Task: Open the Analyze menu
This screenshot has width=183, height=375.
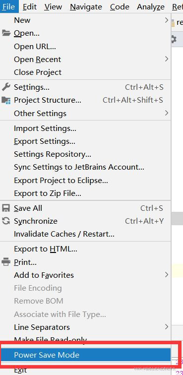Action: [x=151, y=7]
